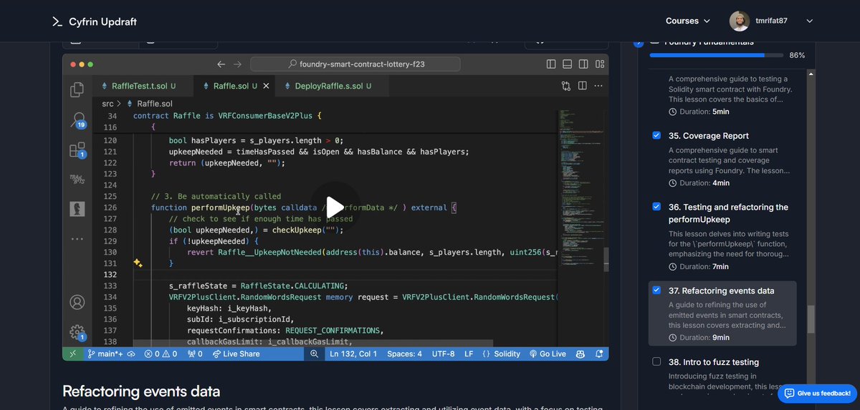Open the Accounts icon in VS Code
Viewport: 860px width, 410px height.
pyautogui.click(x=77, y=302)
